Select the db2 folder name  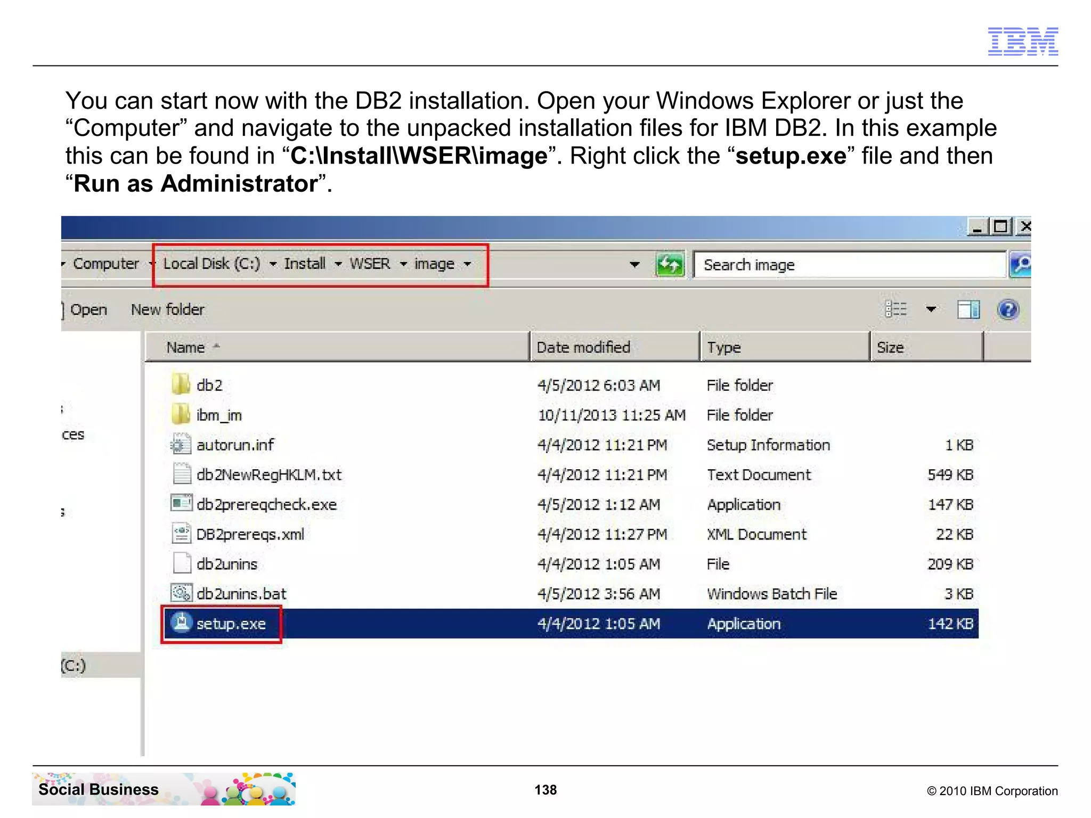tap(209, 385)
